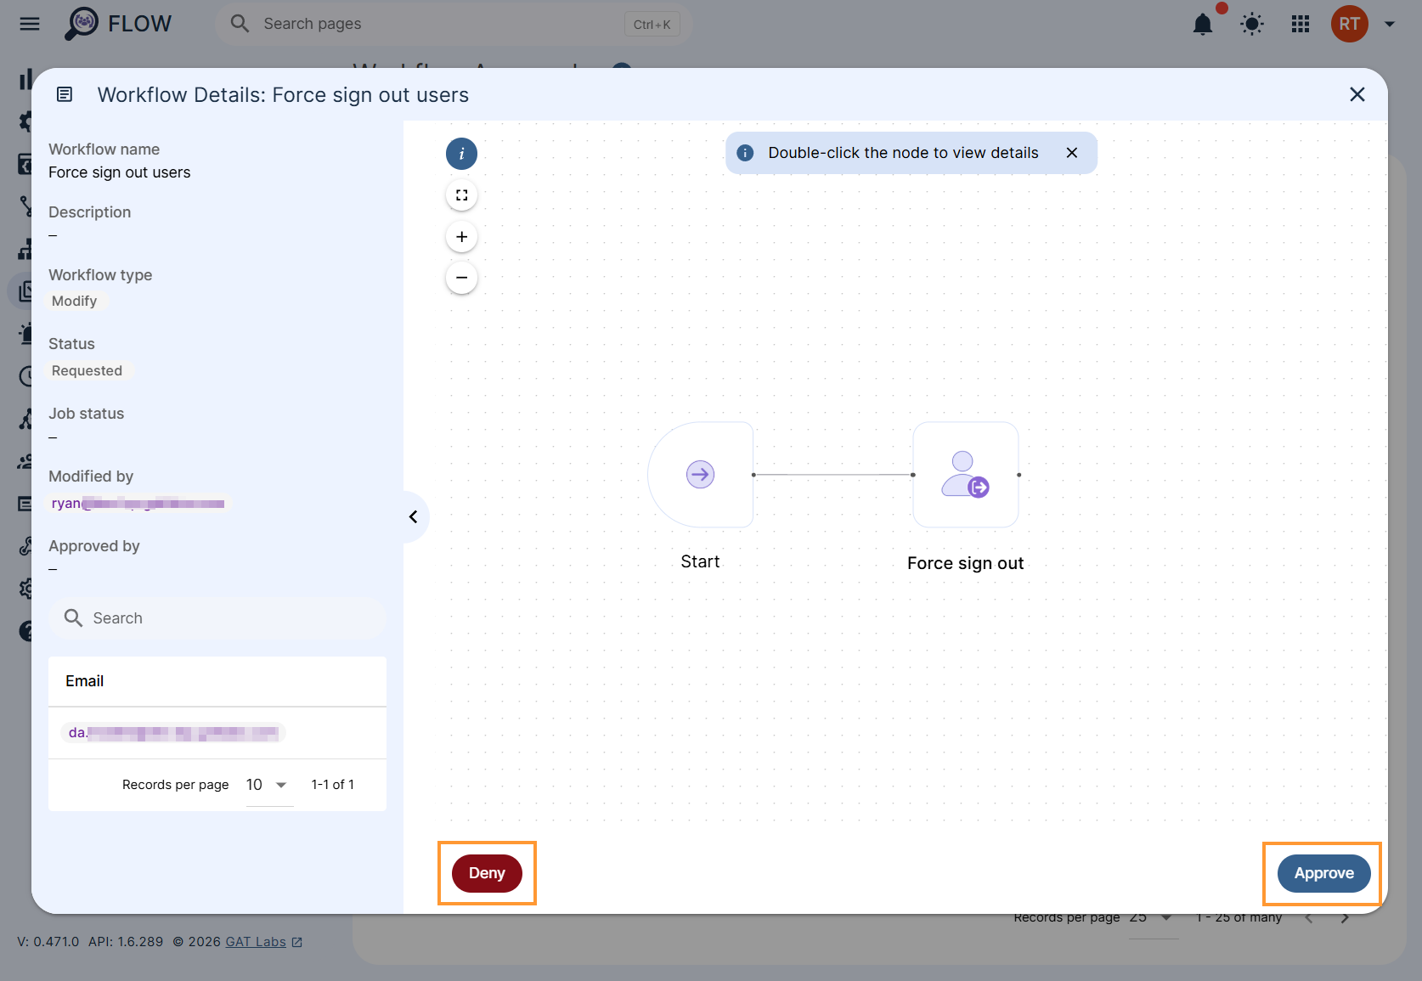Screen dimensions: 1422x981
Task: Go to next page in background table
Action: point(1345,918)
